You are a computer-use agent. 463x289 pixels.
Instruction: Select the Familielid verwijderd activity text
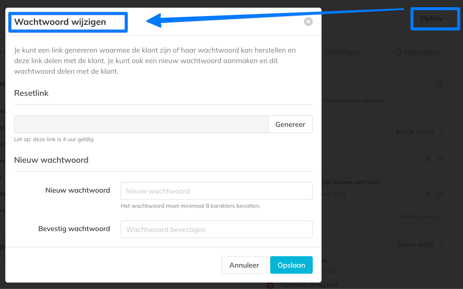309,285
